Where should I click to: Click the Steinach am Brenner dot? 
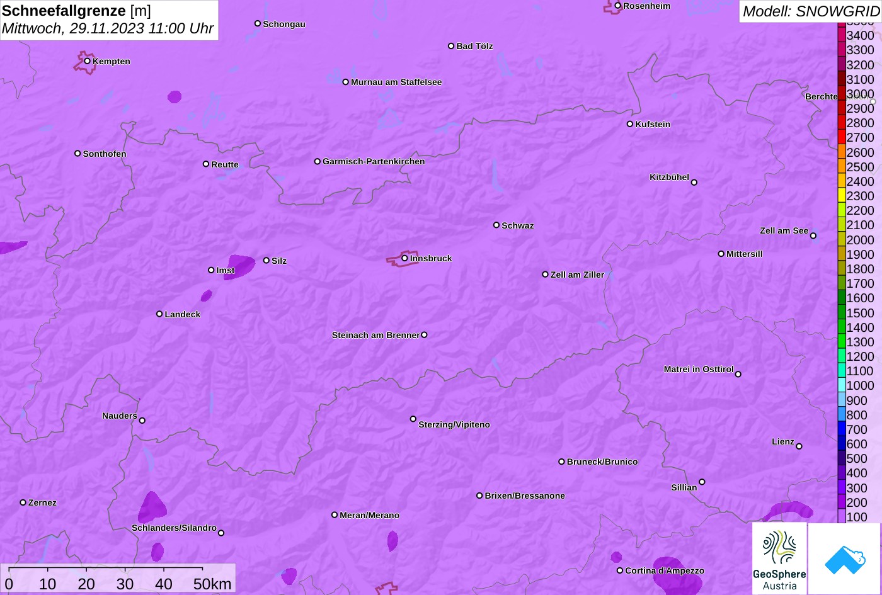point(424,335)
